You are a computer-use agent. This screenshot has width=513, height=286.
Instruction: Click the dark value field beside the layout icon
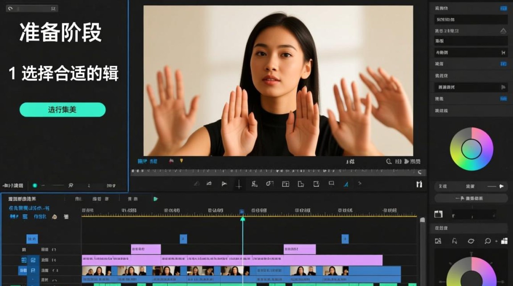[x=474, y=214]
